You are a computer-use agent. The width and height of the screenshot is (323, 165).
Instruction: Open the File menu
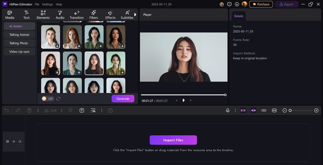(37, 4)
